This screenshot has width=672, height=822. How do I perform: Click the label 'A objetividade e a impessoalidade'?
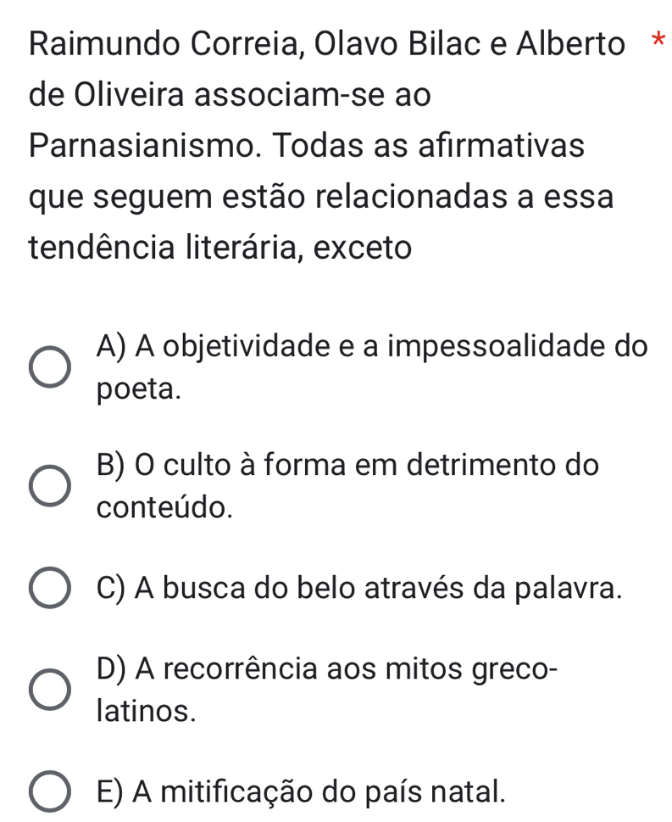pyautogui.click(x=373, y=347)
